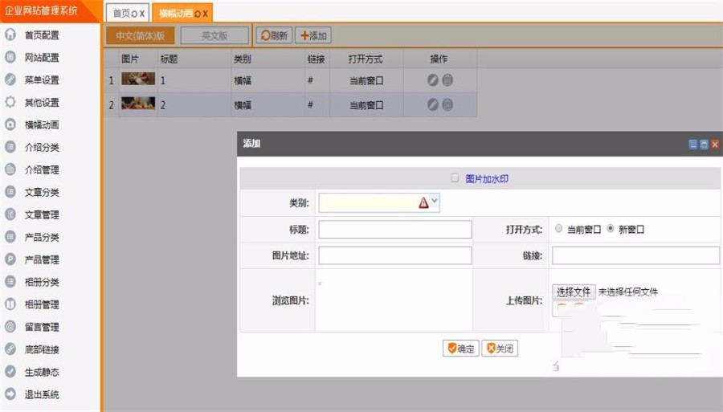This screenshot has height=412, width=723.
Task: Delete banner row 2 via trash icon
Action: coord(447,104)
